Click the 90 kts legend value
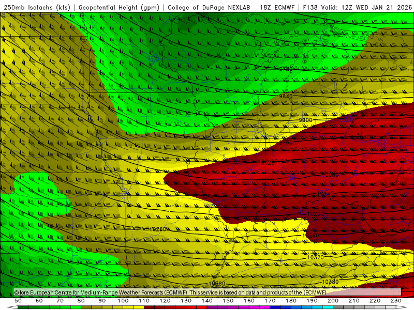The height and width of the screenshot is (310, 414). pyautogui.click(x=102, y=301)
